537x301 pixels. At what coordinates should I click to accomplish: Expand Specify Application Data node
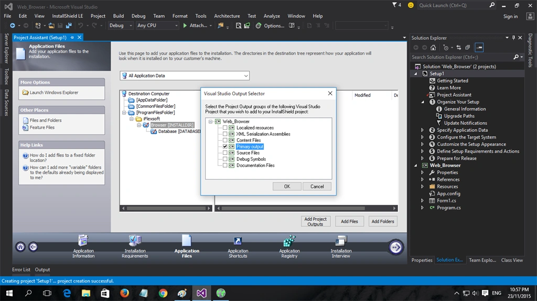point(422,130)
